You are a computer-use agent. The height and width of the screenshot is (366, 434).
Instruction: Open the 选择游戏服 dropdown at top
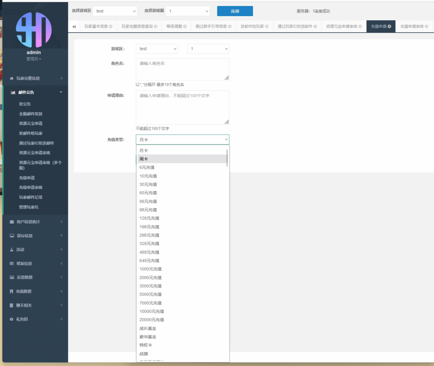point(187,11)
